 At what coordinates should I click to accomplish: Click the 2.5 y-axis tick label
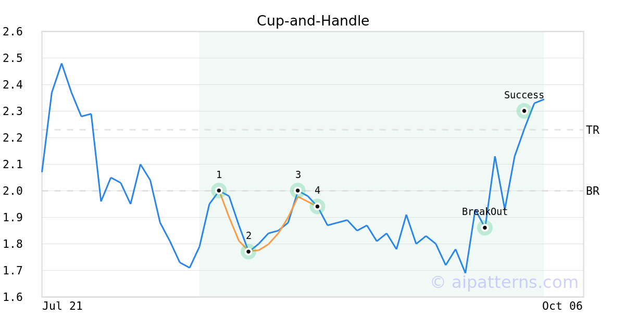pyautogui.click(x=12, y=58)
